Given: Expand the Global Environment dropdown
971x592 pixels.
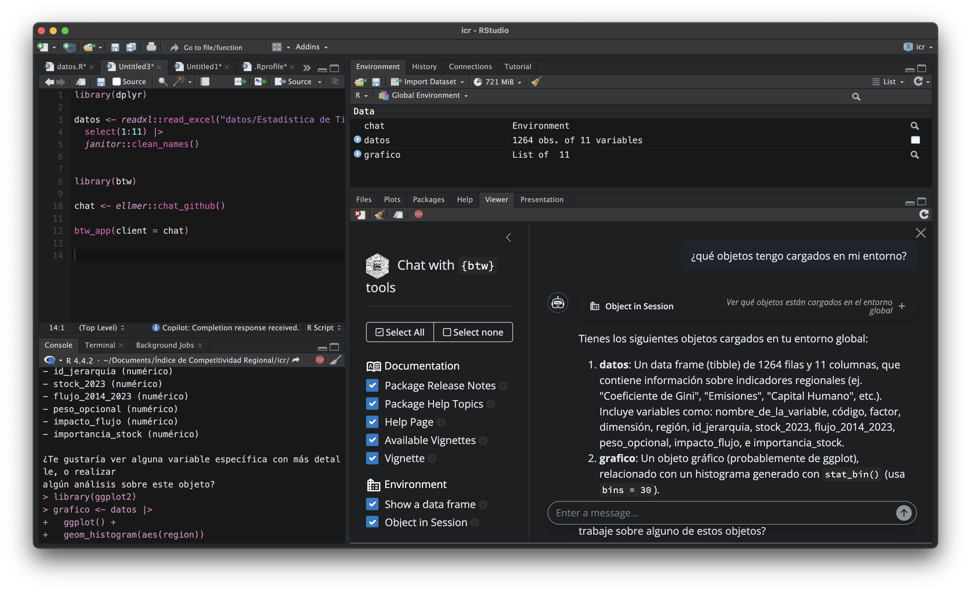Looking at the screenshot, I should [425, 95].
